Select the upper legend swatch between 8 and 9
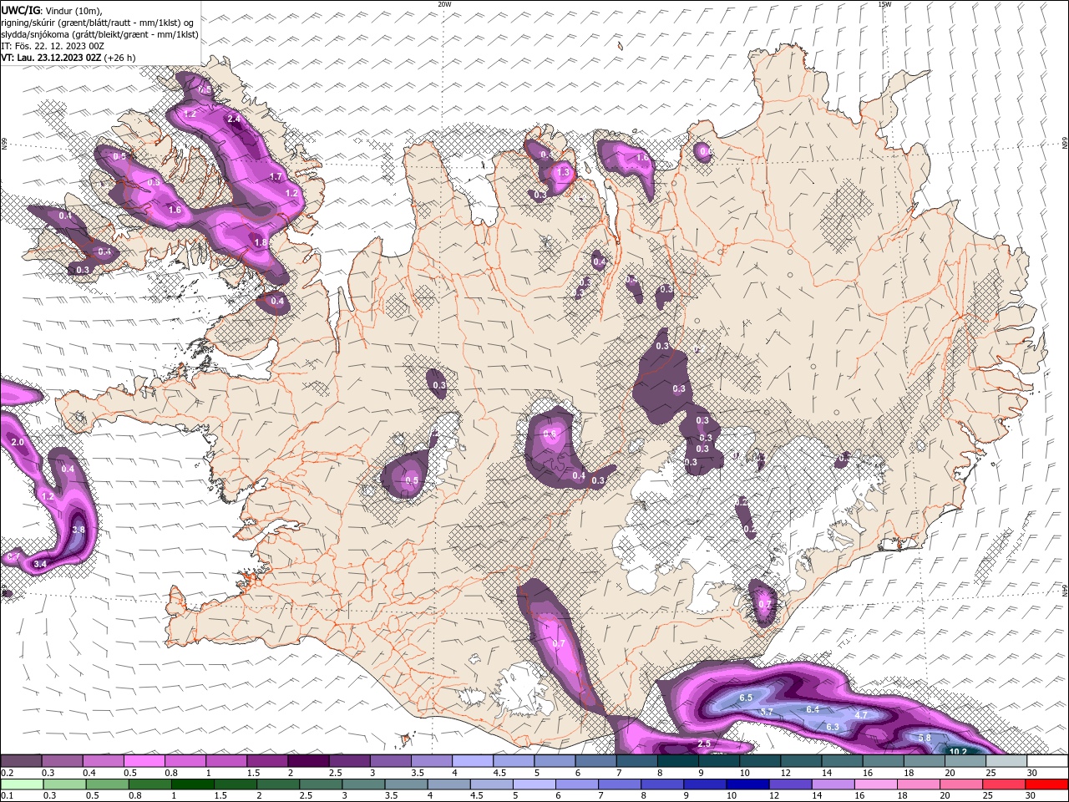 click(678, 761)
